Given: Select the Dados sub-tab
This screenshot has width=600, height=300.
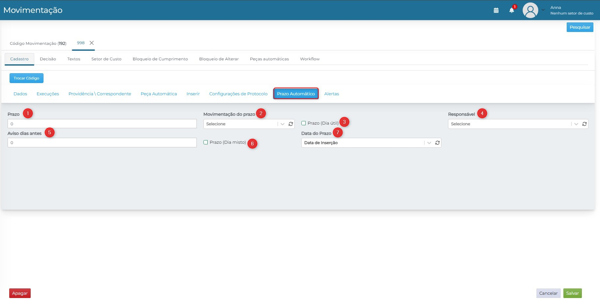Looking at the screenshot, I should click(x=20, y=94).
